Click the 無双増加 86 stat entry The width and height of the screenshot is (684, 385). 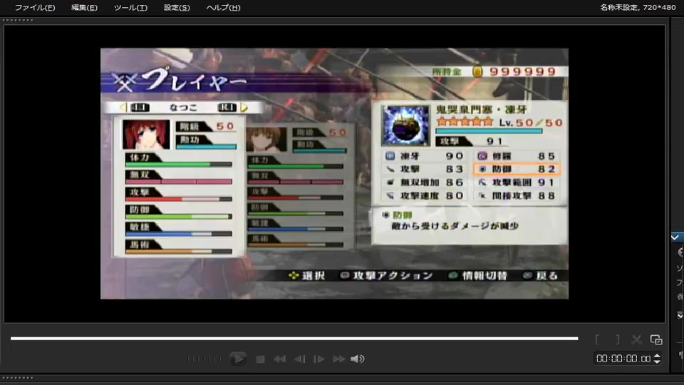[x=424, y=183]
